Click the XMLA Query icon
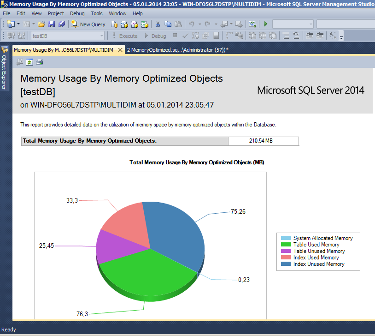The image size is (375, 336). click(145, 24)
